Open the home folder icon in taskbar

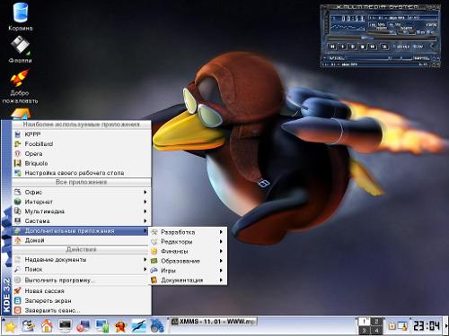[47, 326]
